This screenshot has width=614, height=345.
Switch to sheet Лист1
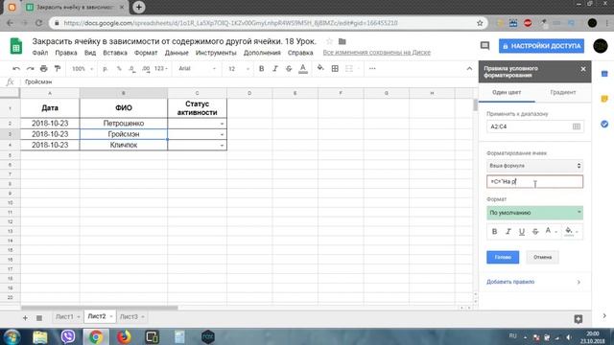pos(64,316)
